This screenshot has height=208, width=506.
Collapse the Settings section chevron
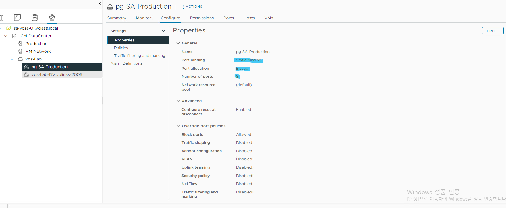point(163,31)
